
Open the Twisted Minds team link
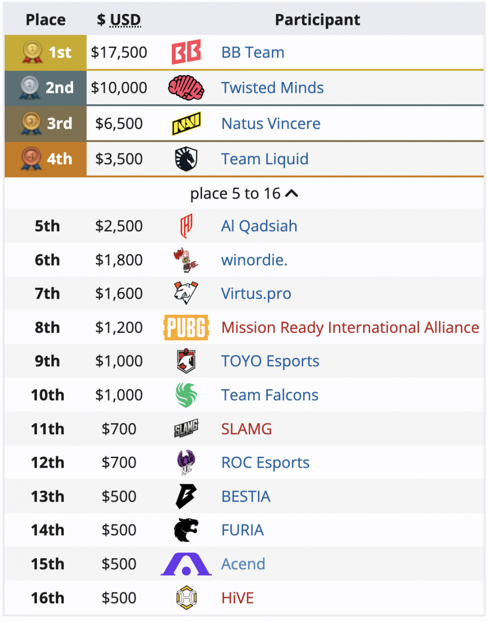click(273, 88)
